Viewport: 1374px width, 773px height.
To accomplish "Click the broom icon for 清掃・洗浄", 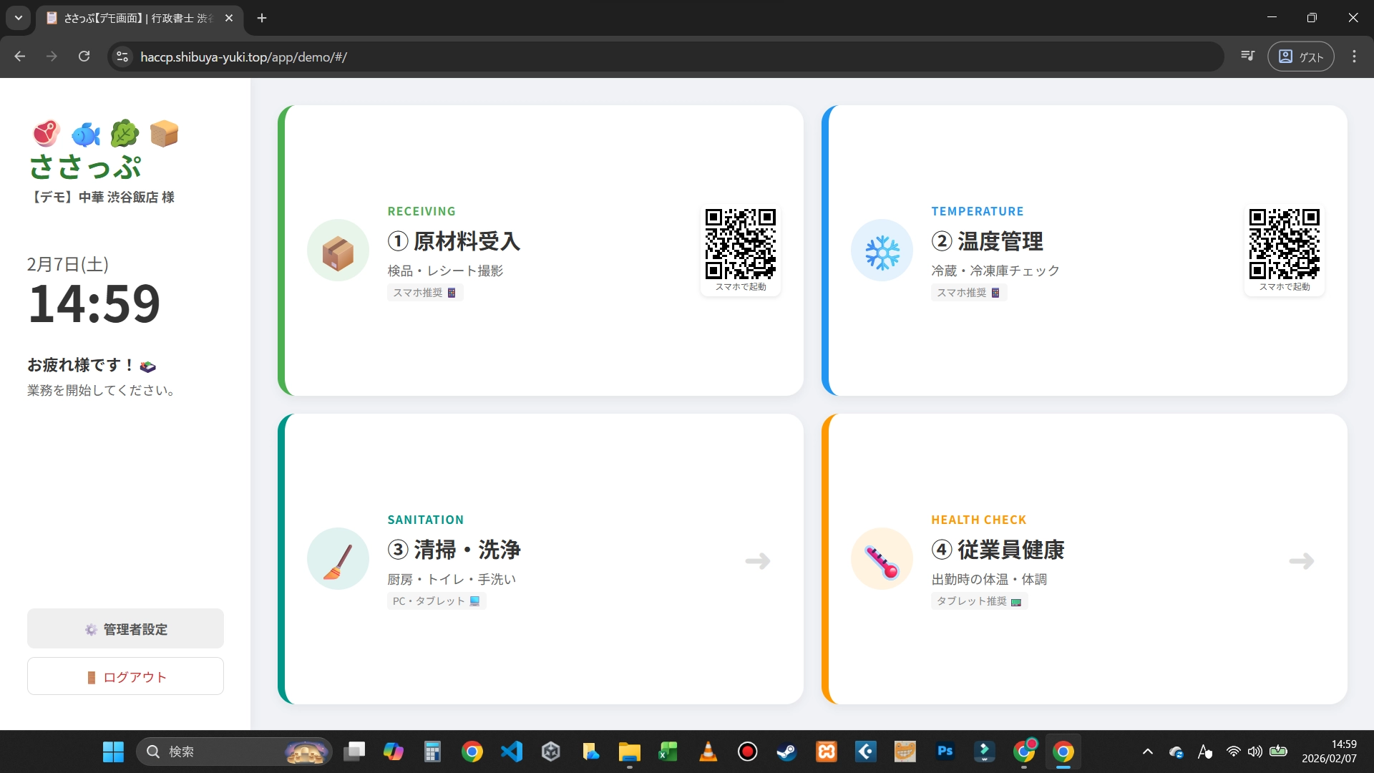I will pyautogui.click(x=338, y=560).
